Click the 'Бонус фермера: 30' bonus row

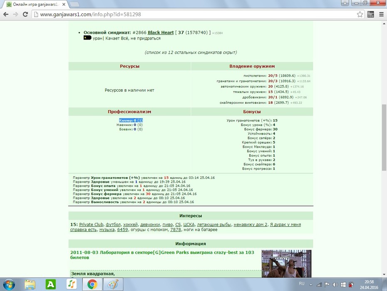(x=260, y=129)
